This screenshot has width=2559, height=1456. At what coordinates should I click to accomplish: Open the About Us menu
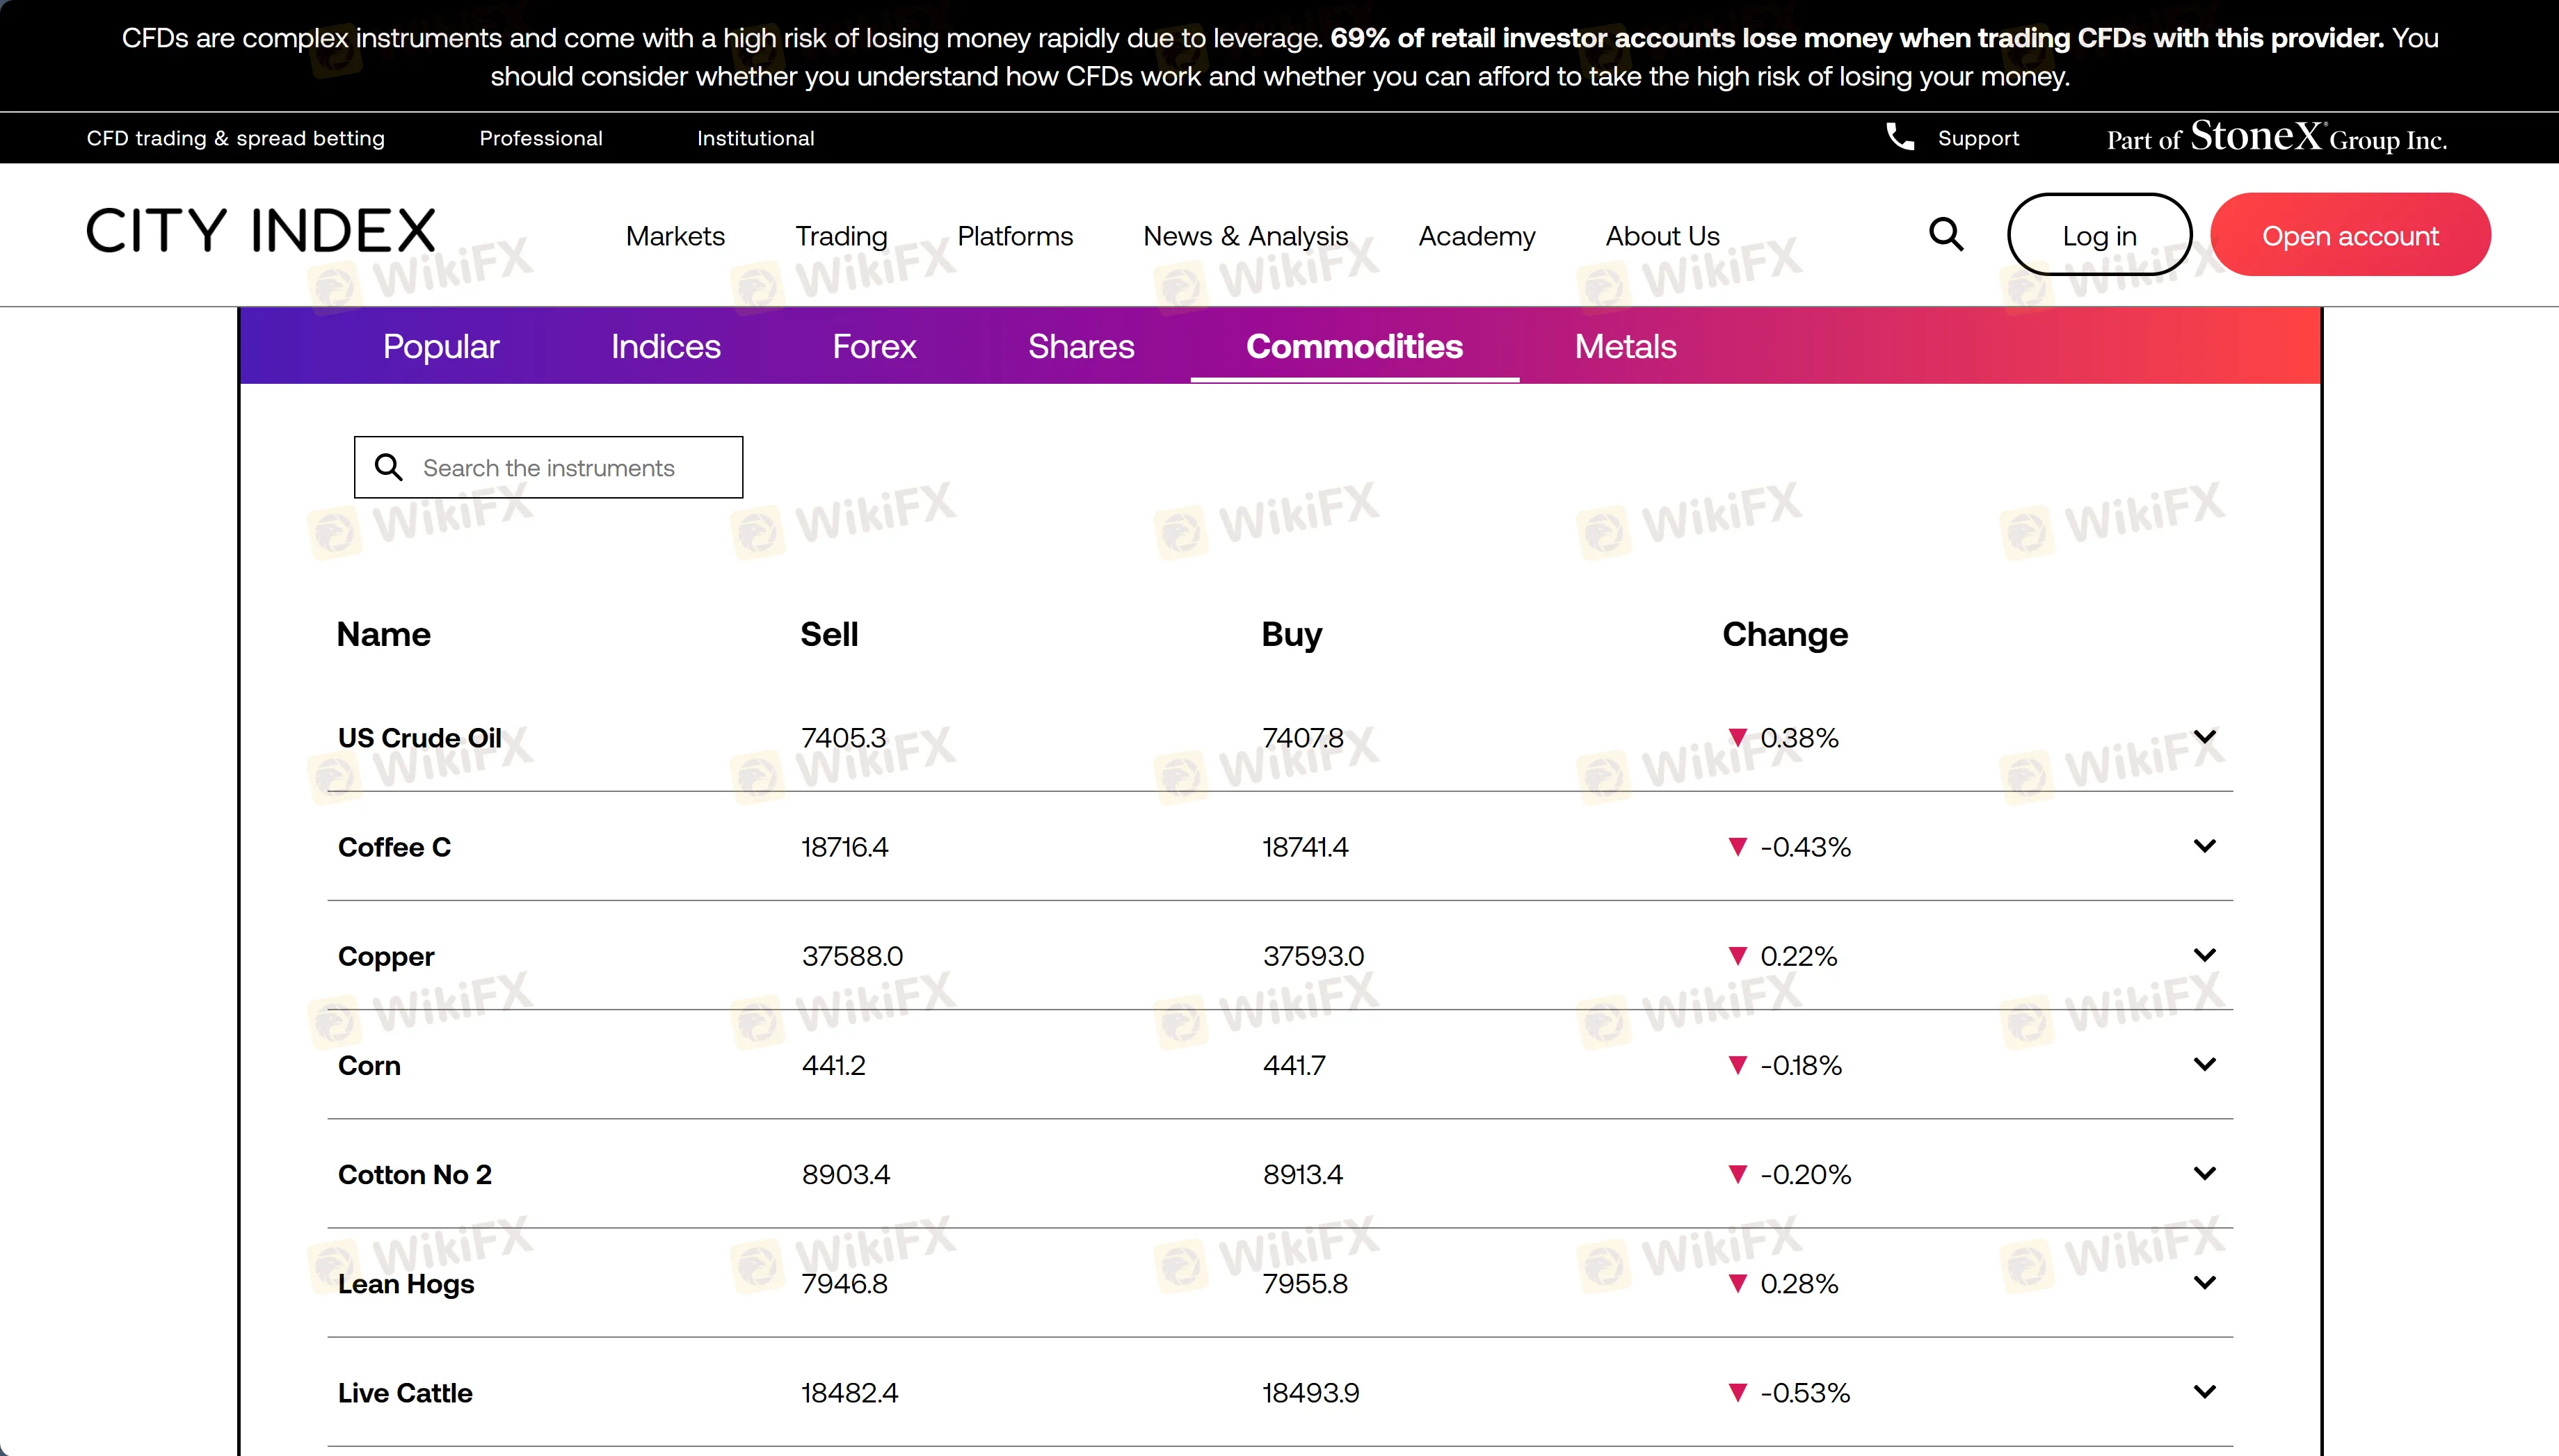(x=1662, y=236)
